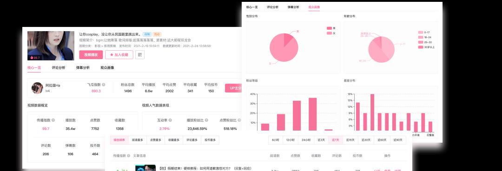The width and height of the screenshot is (502, 171).
Task: Click the 播放粉丝比 value 23,646.59%
Action: tap(197, 129)
